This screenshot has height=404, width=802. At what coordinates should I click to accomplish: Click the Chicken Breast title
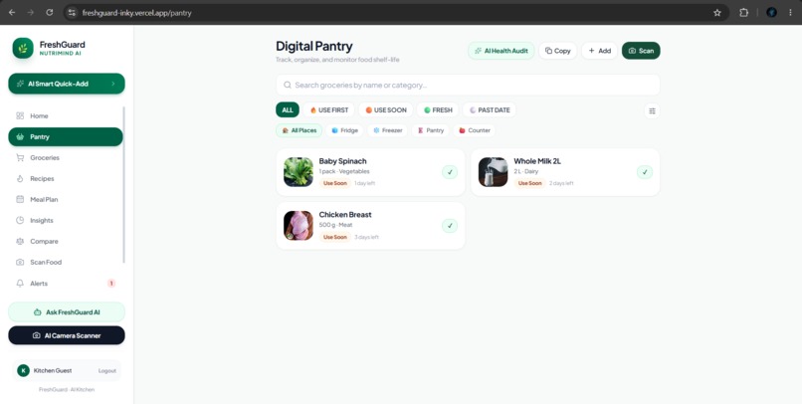click(345, 215)
